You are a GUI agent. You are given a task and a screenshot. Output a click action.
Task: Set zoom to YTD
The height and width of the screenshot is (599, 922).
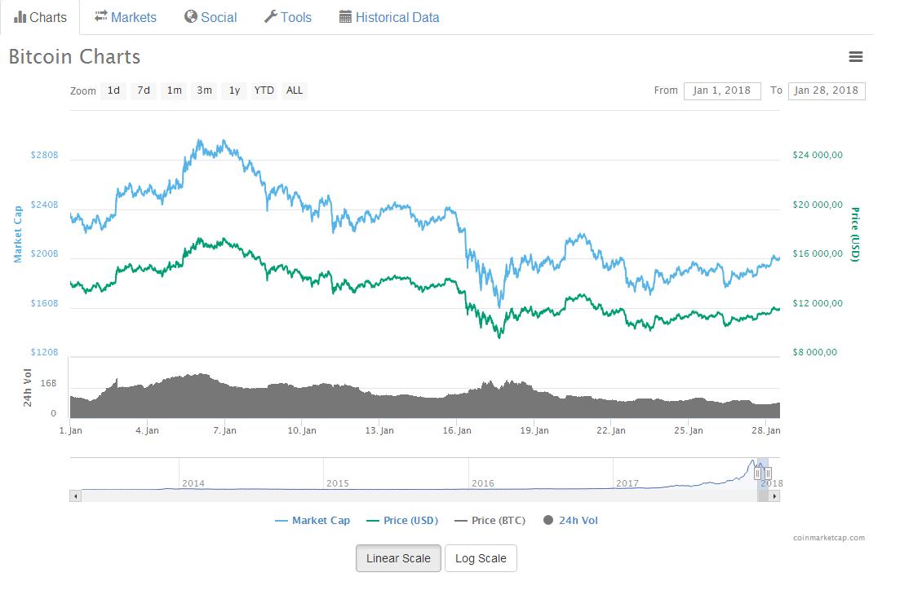tap(264, 90)
